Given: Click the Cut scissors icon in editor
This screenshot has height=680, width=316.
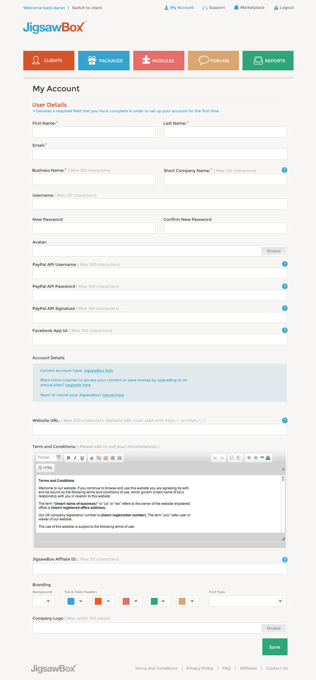Looking at the screenshot, I should (x=92, y=458).
